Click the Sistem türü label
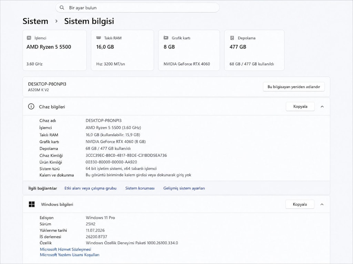The width and height of the screenshot is (353, 264). (x=50, y=168)
